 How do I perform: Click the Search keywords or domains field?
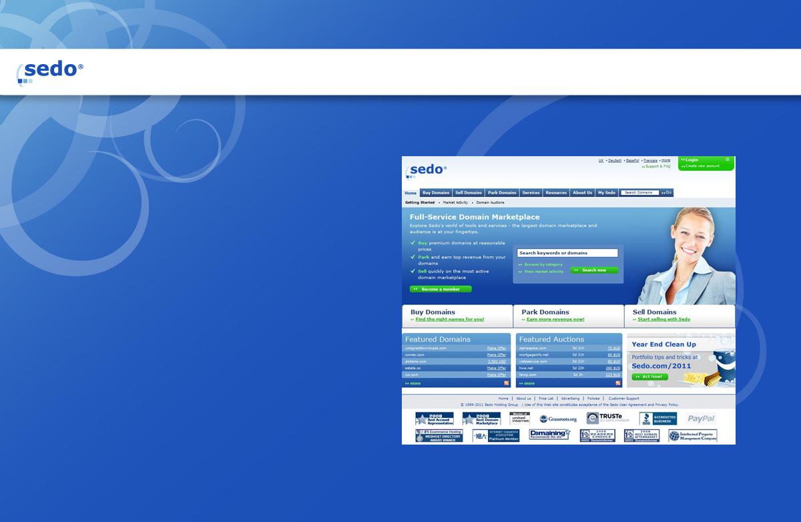(x=568, y=253)
